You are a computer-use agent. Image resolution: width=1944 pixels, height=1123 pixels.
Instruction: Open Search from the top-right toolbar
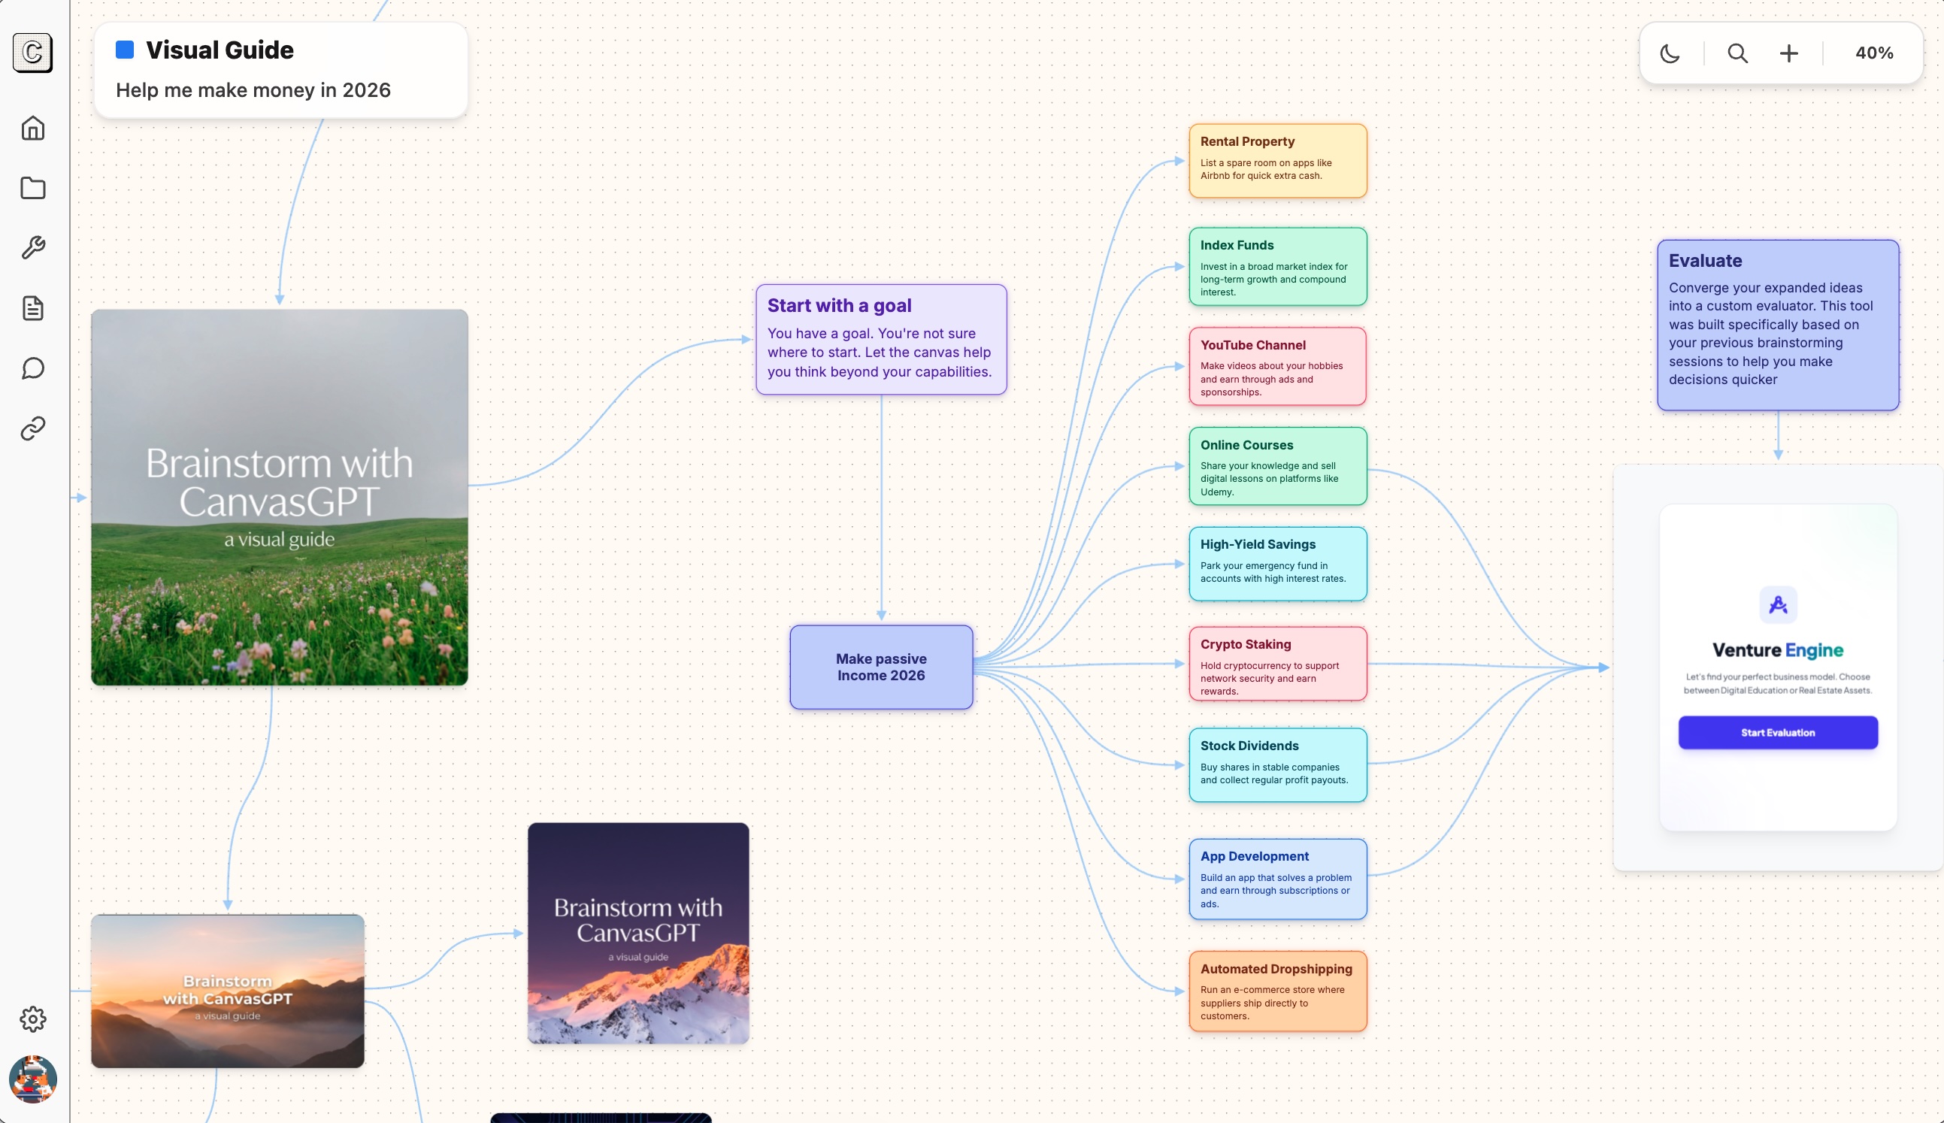pyautogui.click(x=1736, y=53)
